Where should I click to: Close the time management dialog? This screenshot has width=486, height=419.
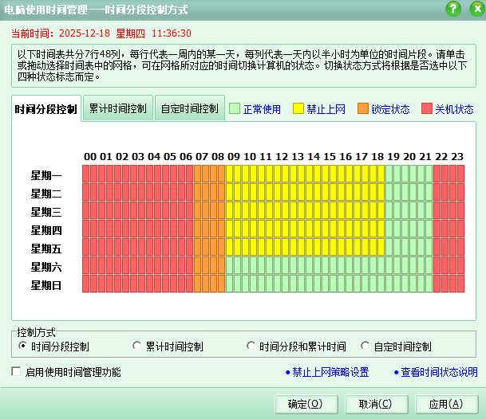point(473,9)
